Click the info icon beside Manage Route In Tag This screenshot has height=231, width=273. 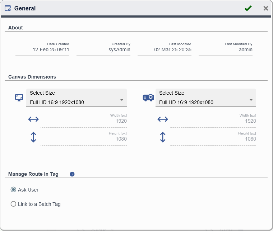click(x=72, y=174)
